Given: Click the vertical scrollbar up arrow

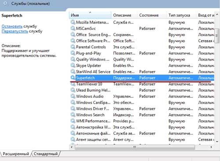Looking at the screenshot, I should click(217, 15).
